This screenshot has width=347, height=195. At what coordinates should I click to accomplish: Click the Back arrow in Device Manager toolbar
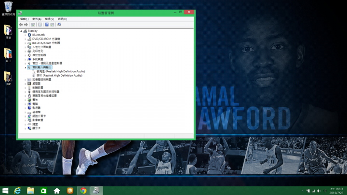click(x=21, y=25)
